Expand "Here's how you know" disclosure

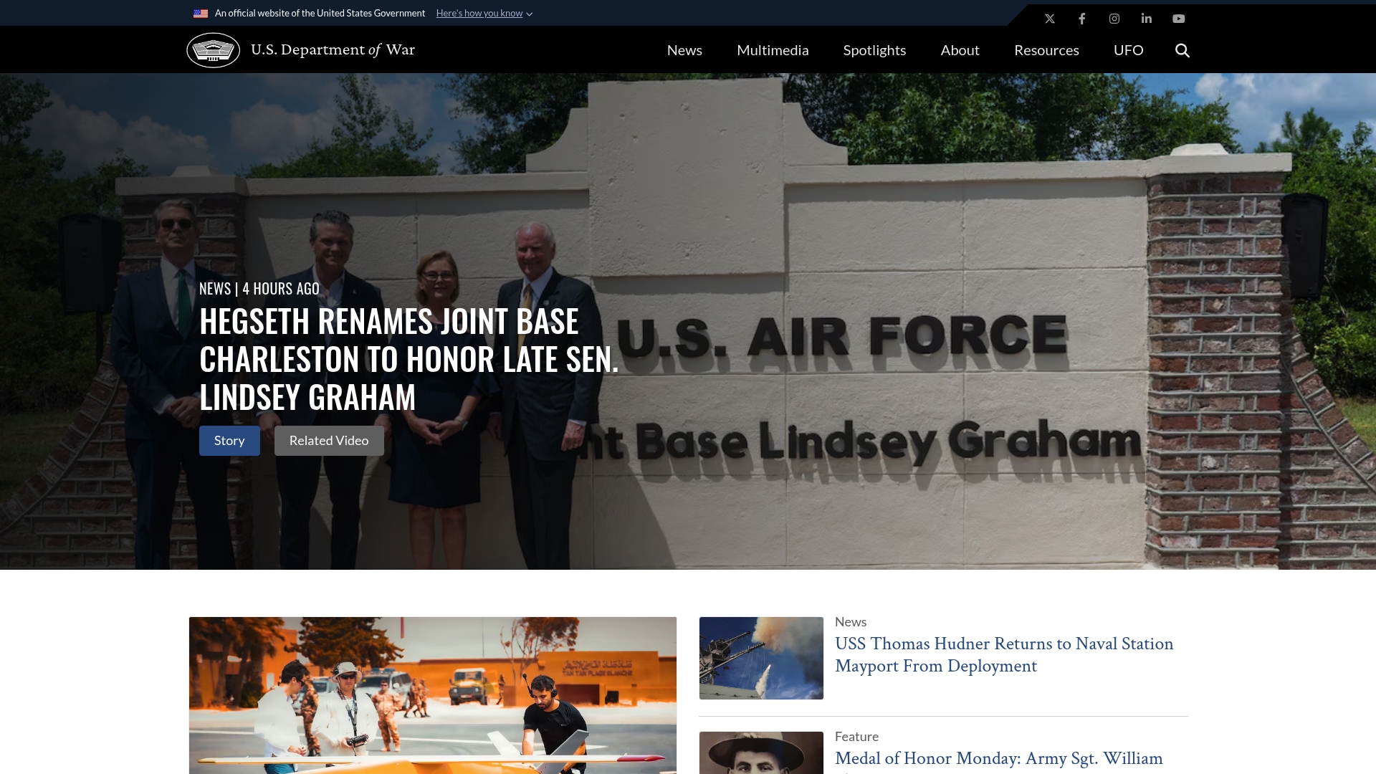pyautogui.click(x=484, y=14)
